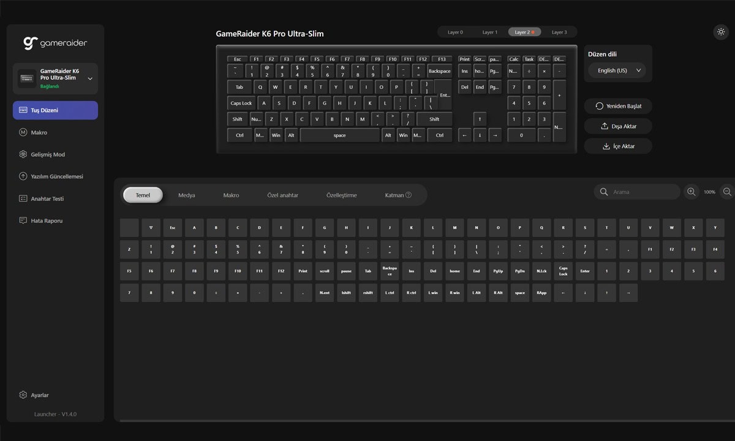Select the Layer 2 tab
Screen dimensions: 735x441
click(524, 32)
